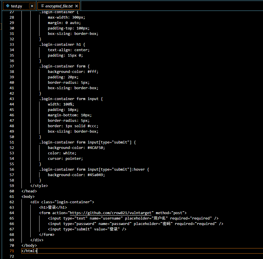263x259 pixels.
Task: Click the text file icon on encrypted_file.txt tab
Action: pos(42,6)
